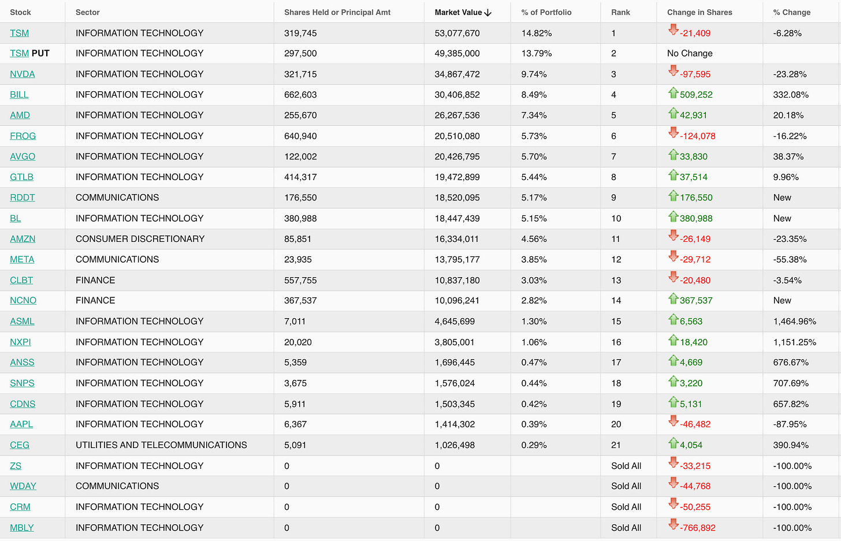This screenshot has width=841, height=541.
Task: Click the green up arrow in ANSS row
Action: [x=673, y=360]
